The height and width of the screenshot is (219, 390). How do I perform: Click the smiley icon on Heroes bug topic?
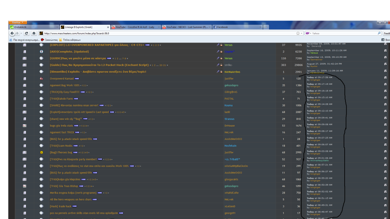click(x=42, y=152)
